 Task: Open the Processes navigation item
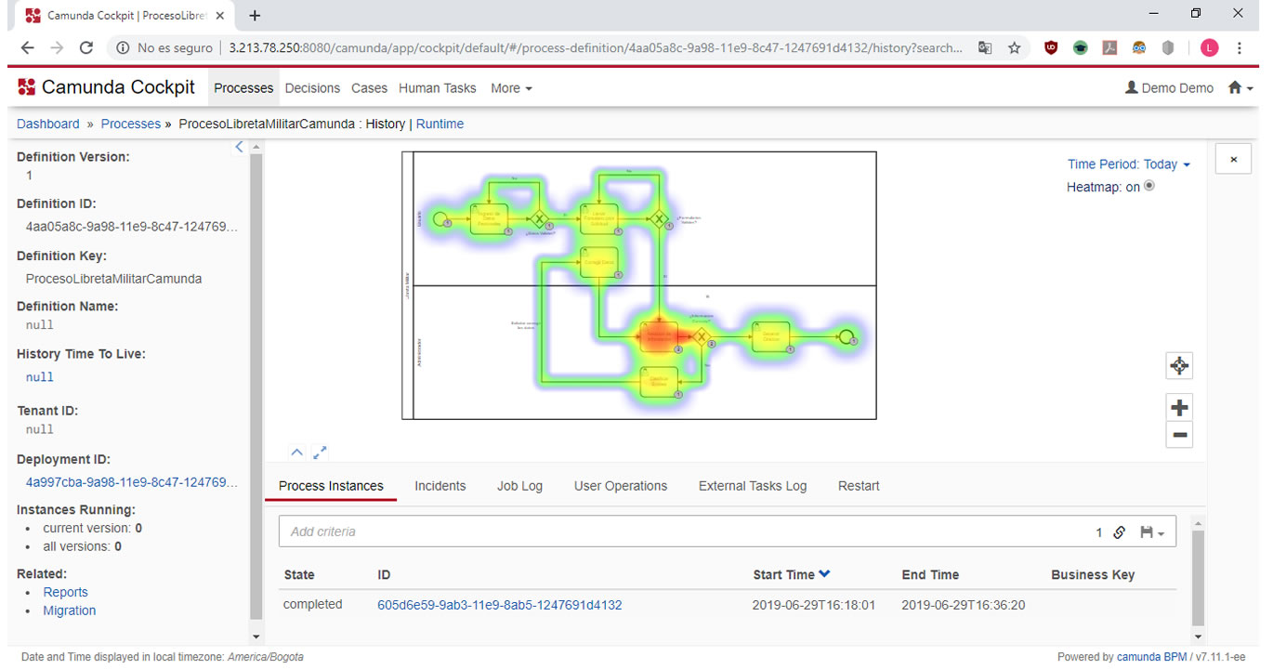click(243, 88)
